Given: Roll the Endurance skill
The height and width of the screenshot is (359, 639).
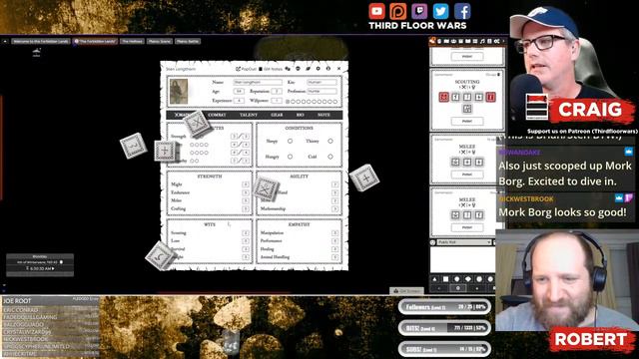Looking at the screenshot, I should click(180, 192).
